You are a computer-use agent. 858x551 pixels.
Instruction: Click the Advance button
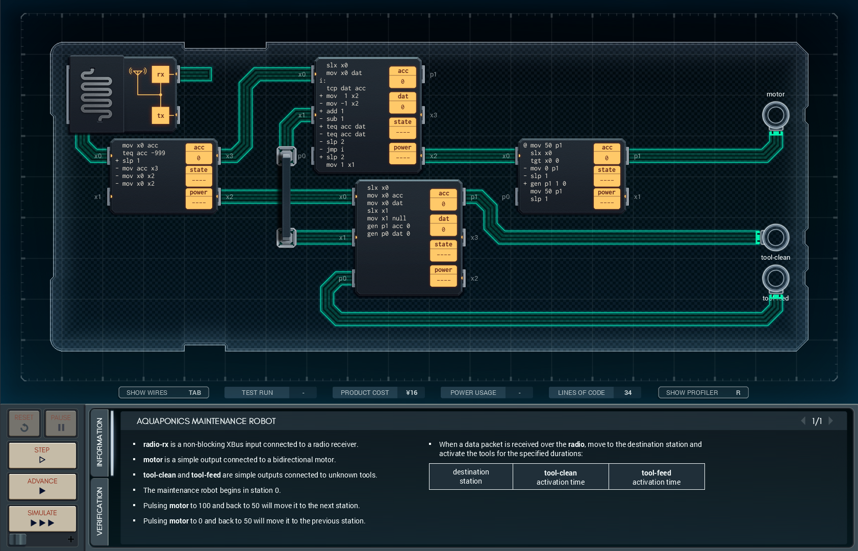pos(42,486)
